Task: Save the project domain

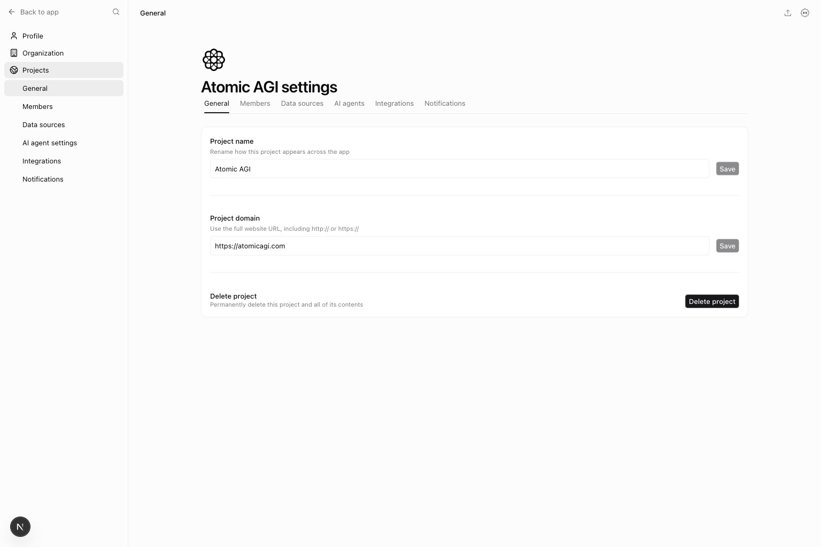Action: (727, 246)
